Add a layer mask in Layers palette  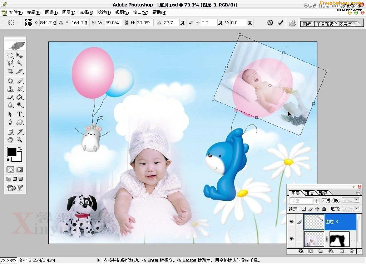point(311,251)
